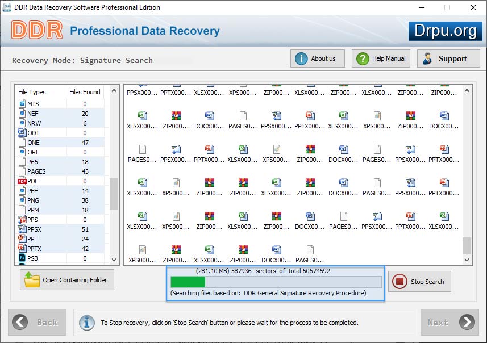Select the XPS000... file in the bottom grid row

(x=142, y=254)
